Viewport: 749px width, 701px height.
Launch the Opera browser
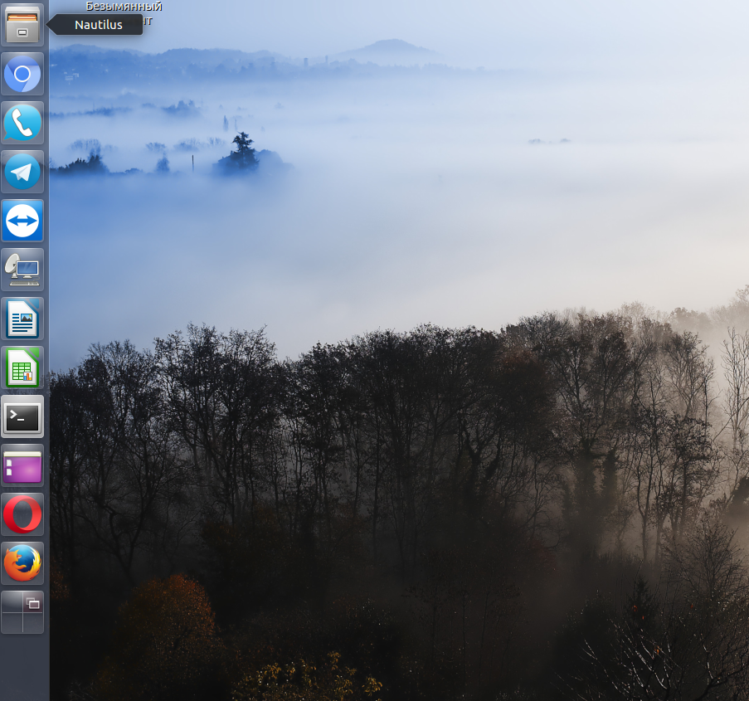(x=22, y=514)
